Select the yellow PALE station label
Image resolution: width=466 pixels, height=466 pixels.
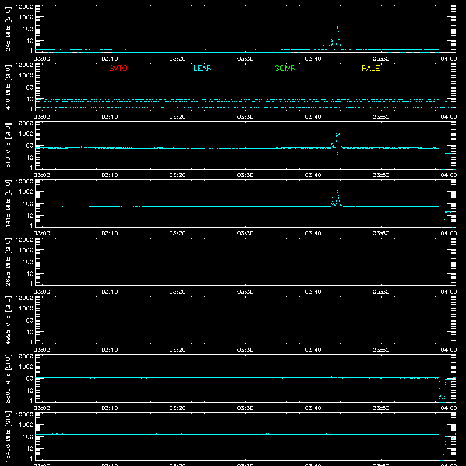click(370, 68)
